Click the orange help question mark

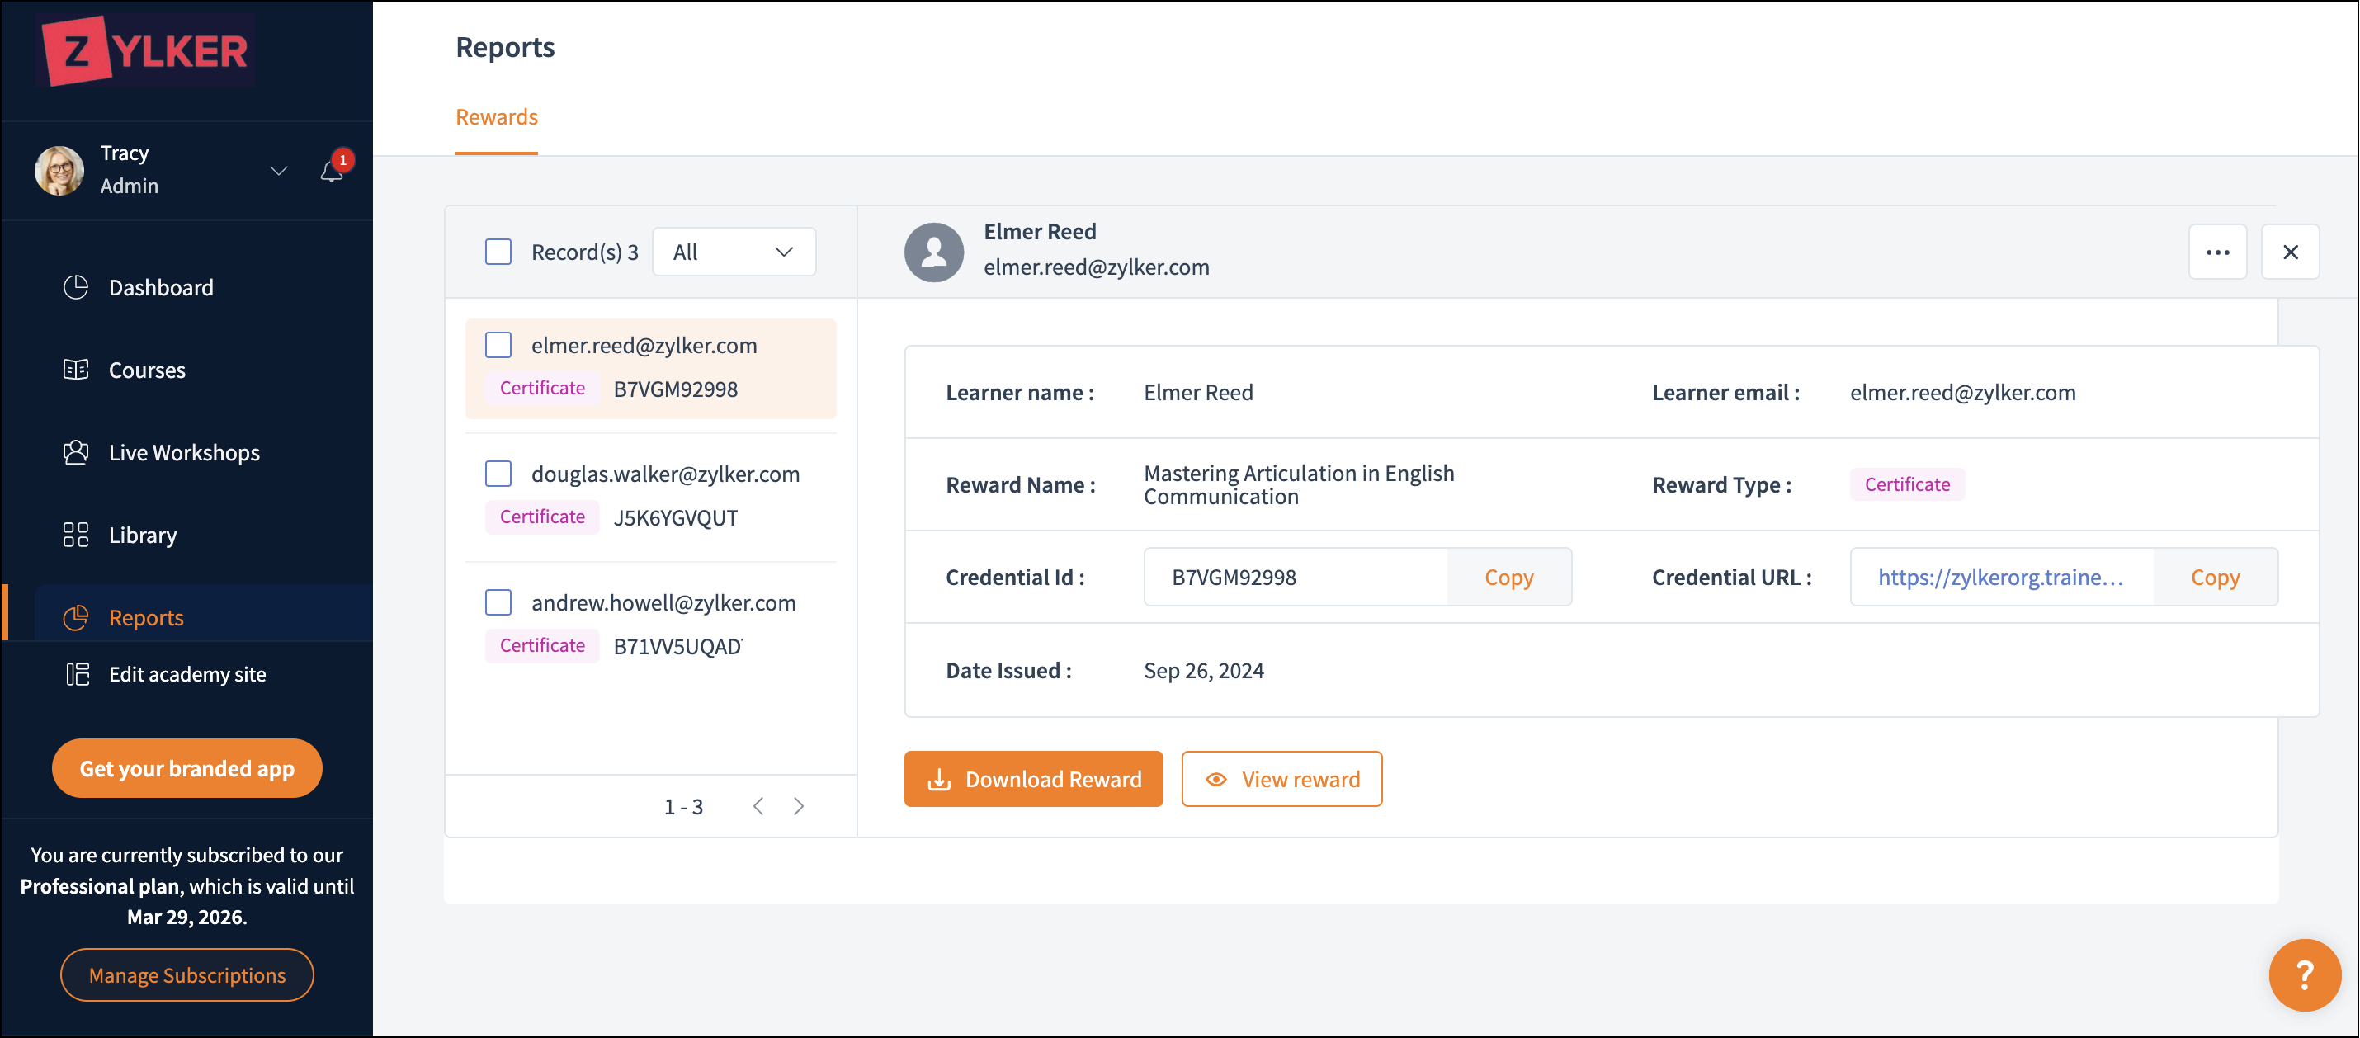2303,974
